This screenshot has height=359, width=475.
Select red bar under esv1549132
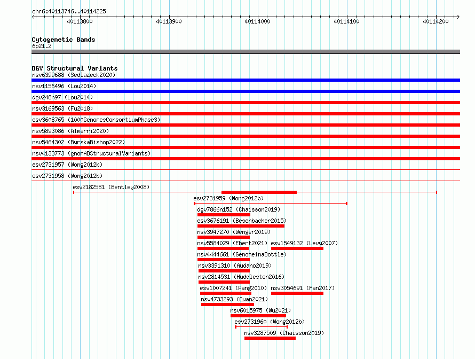coord(297,248)
